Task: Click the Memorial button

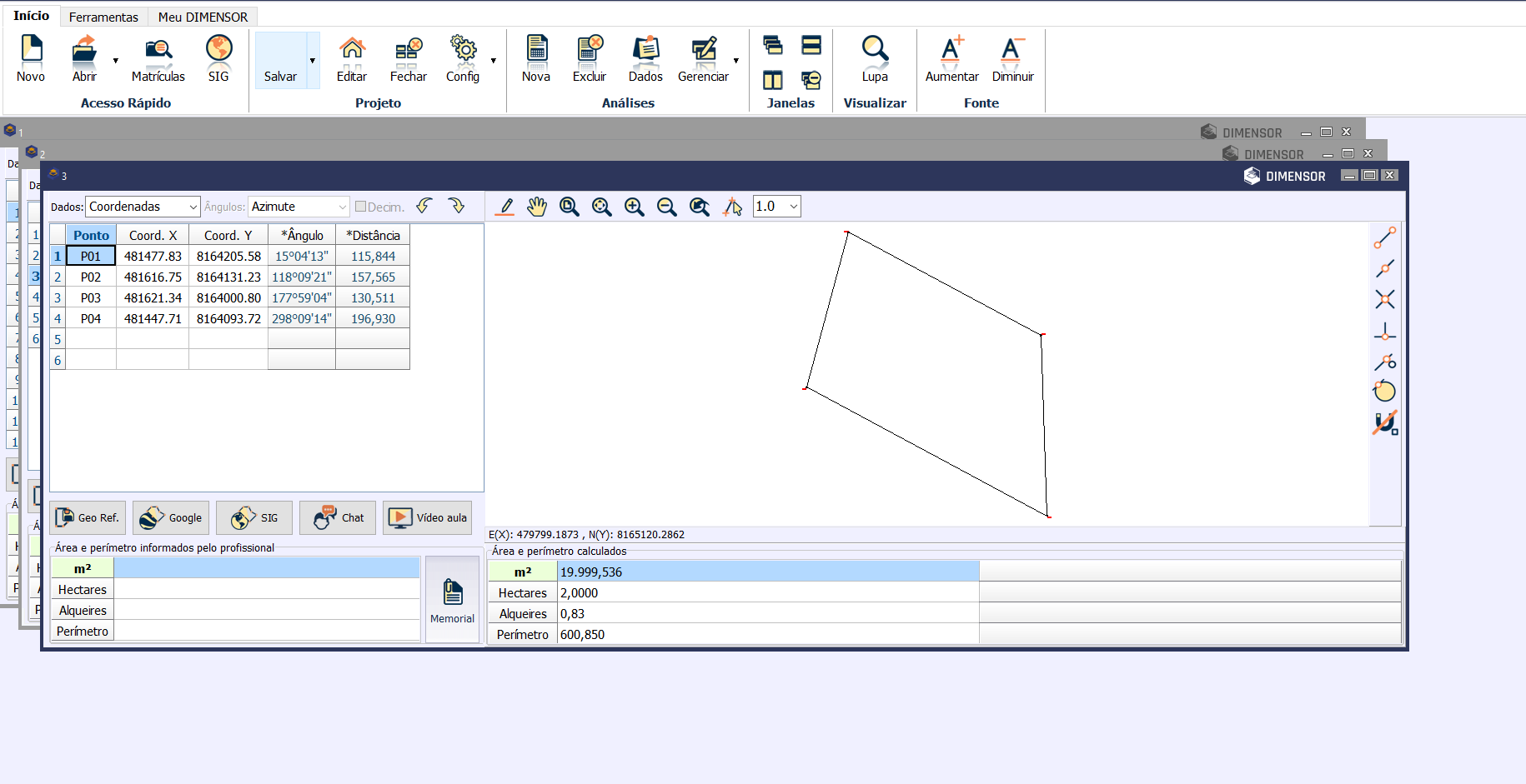Action: [452, 600]
